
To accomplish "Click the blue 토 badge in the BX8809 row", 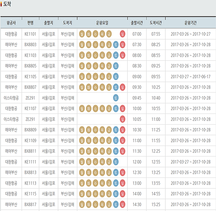I will [116, 130].
